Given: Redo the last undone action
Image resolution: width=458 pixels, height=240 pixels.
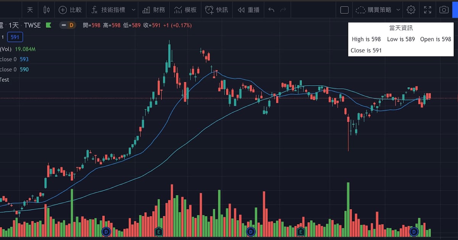Looking at the screenshot, I should click(x=283, y=10).
